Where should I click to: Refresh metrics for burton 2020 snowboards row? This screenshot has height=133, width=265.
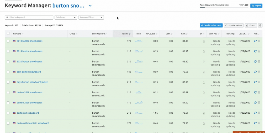[x=255, y=102]
